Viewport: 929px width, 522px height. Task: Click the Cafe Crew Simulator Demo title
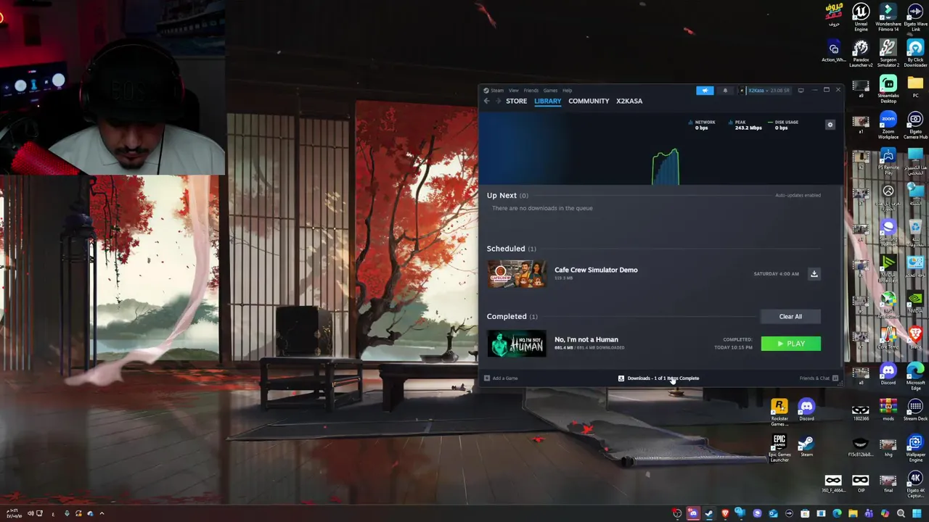[596, 270]
